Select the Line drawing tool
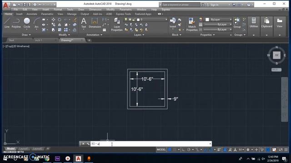 pyautogui.click(x=7, y=23)
